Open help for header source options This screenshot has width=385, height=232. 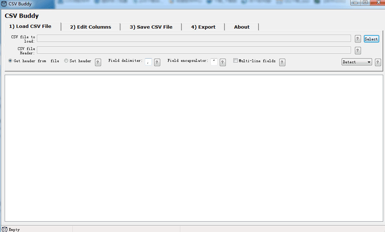tap(98, 62)
